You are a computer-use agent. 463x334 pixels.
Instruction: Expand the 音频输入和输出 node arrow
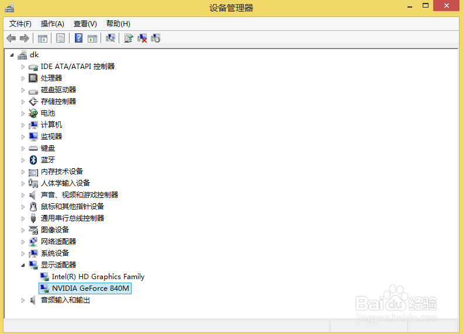pyautogui.click(x=23, y=300)
